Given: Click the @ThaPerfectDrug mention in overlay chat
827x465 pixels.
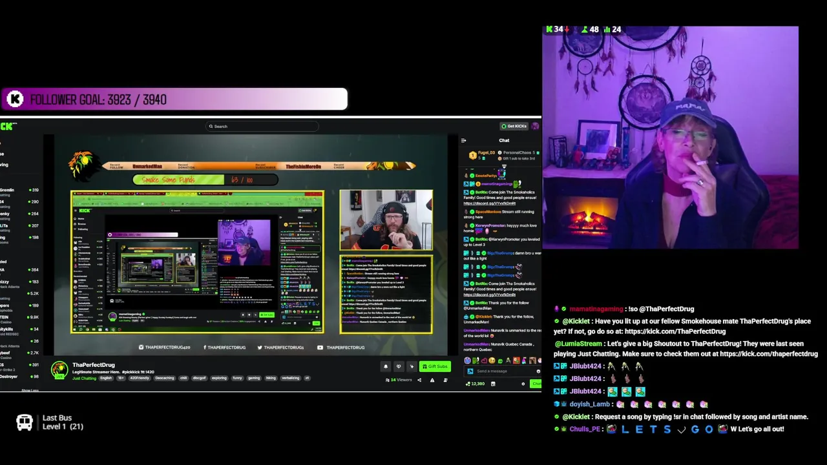Looking at the screenshot, I should pyautogui.click(x=666, y=309).
